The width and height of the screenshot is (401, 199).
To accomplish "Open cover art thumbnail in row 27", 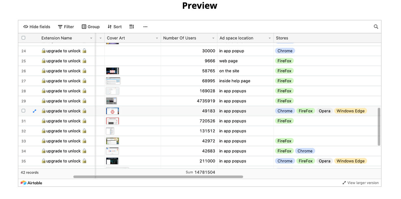I will [x=113, y=81].
